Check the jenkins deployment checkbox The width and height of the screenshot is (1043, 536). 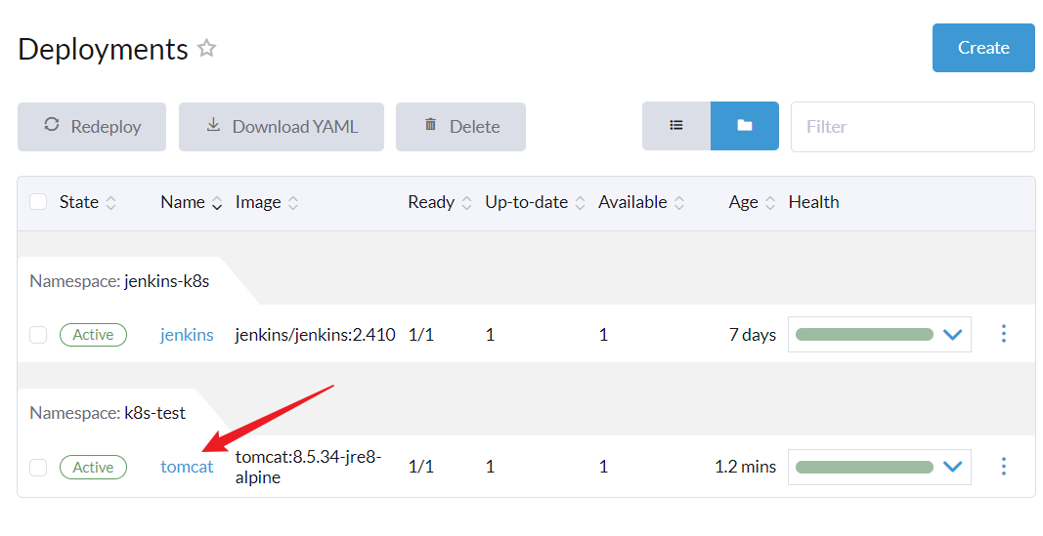click(38, 335)
